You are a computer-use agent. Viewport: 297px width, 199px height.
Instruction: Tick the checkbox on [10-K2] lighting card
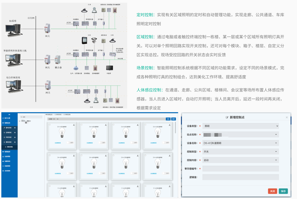coord(81,125)
